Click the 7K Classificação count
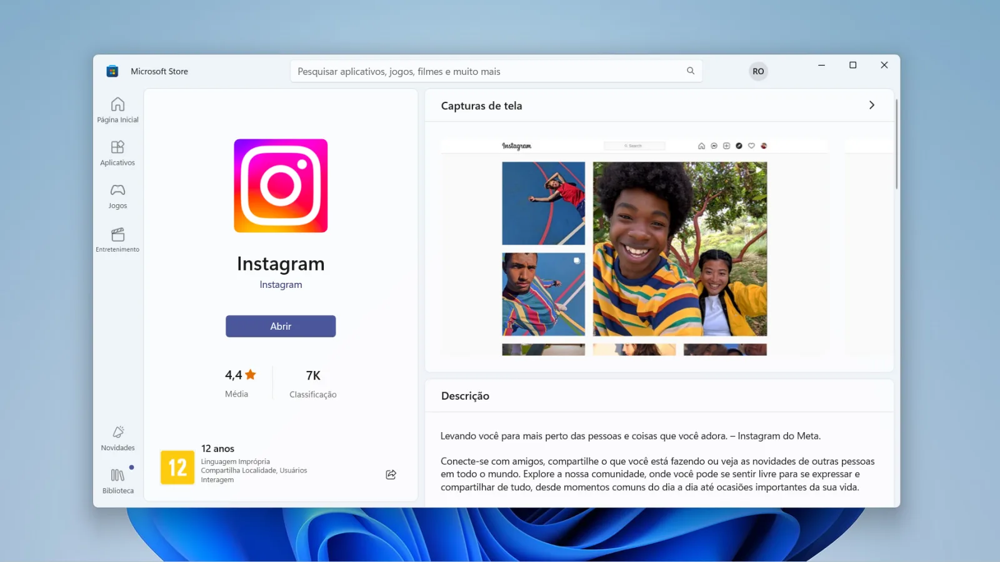The image size is (1000, 562). click(313, 383)
